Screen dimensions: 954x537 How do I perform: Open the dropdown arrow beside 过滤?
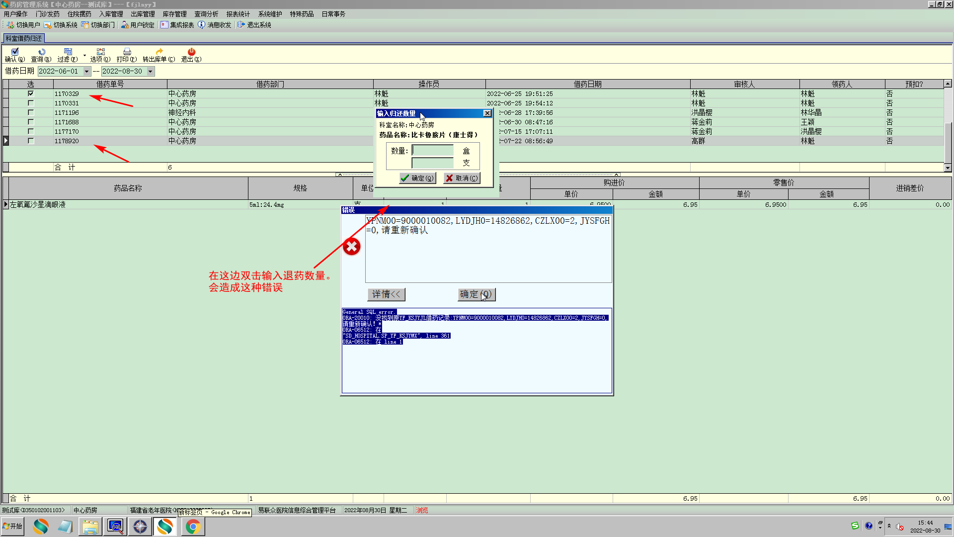click(x=84, y=55)
